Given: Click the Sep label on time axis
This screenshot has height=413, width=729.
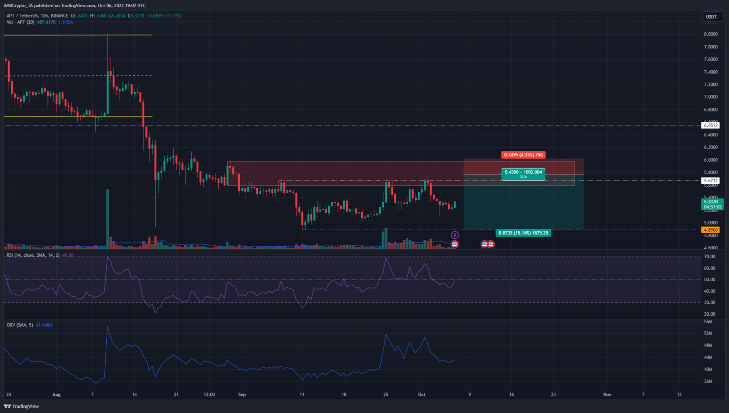Looking at the screenshot, I should coord(242,394).
